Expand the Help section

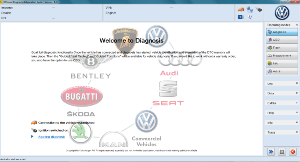tap(282, 113)
